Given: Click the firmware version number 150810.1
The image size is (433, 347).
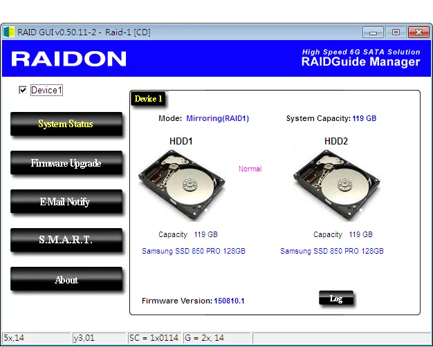Looking at the screenshot, I should point(229,301).
